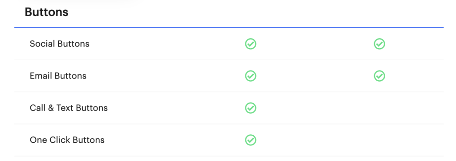456x161 pixels.
Task: Select the first-column checkmark for Email Buttons
Action: pyautogui.click(x=250, y=76)
